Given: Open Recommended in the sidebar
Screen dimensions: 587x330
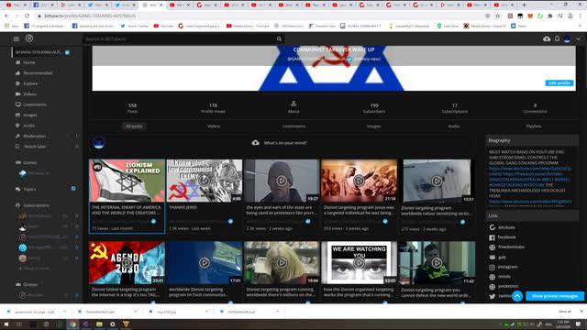Looking at the screenshot, I should (x=34, y=73).
